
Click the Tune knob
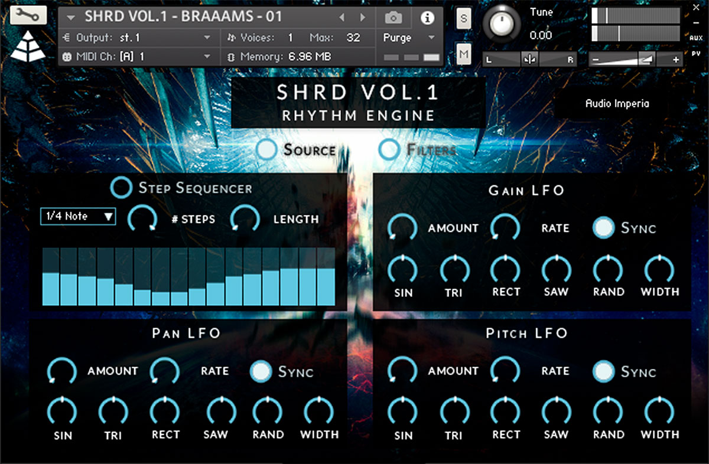click(502, 24)
